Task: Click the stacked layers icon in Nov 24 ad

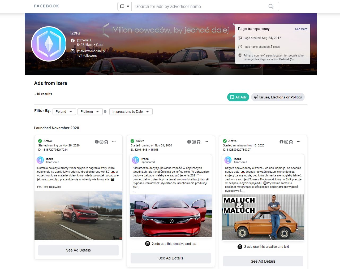Action: tap(148, 244)
